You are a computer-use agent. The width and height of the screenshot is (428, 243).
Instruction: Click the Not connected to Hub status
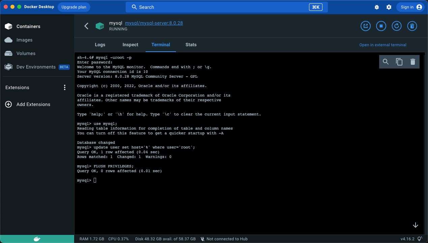(224, 239)
